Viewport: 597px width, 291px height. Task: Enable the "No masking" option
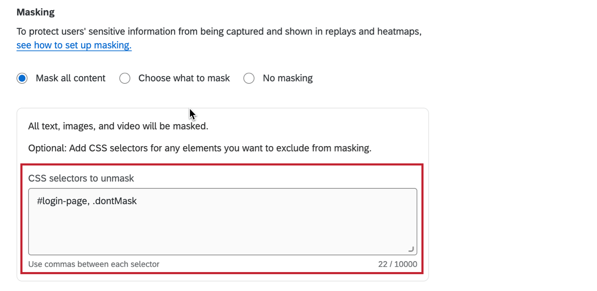pos(249,78)
